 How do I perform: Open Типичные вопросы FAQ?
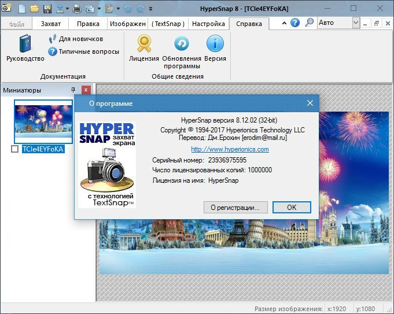coord(84,51)
